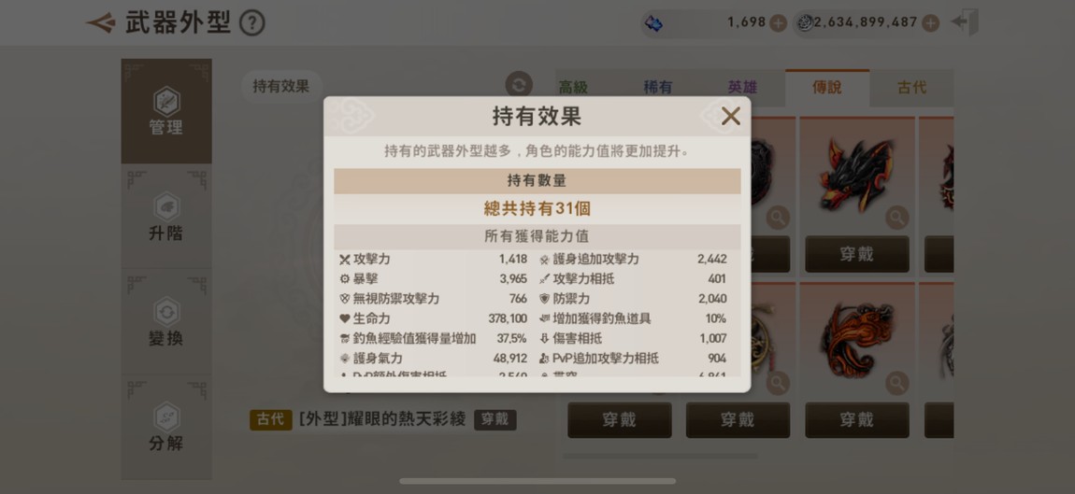Select the black dragon weapon thumbnail
Viewport: 1075px width, 494px height.
857,175
